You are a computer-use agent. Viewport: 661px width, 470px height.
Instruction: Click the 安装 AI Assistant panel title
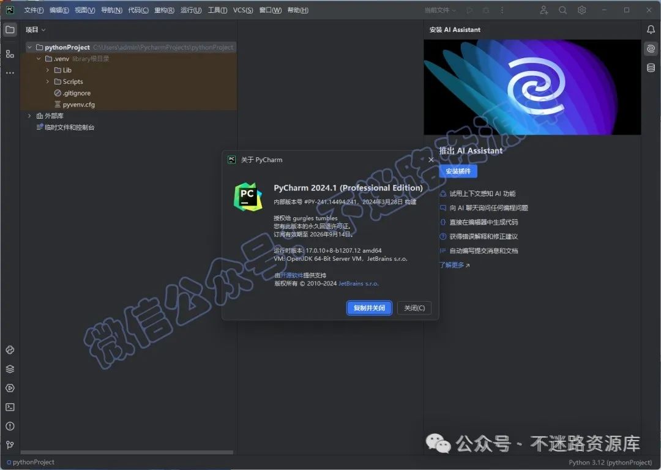point(455,29)
